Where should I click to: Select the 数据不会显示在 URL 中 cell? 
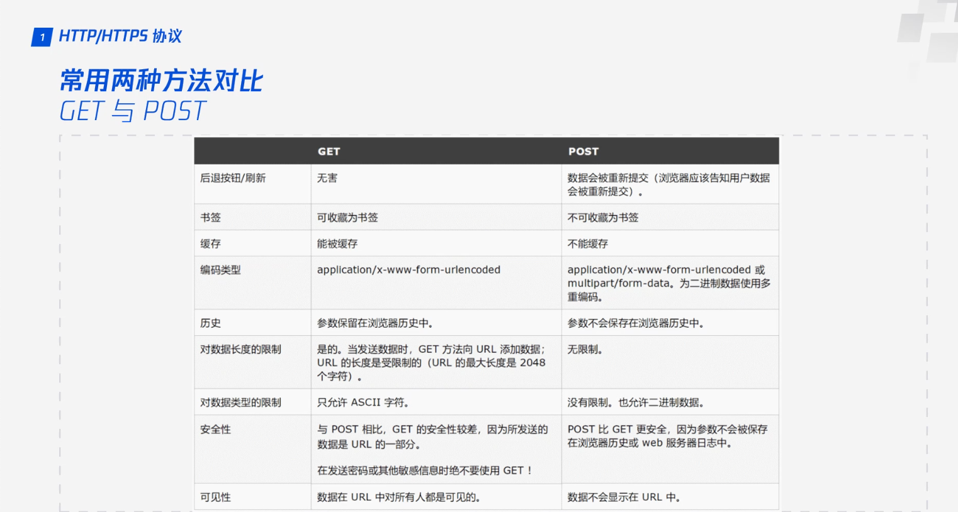pos(624,497)
